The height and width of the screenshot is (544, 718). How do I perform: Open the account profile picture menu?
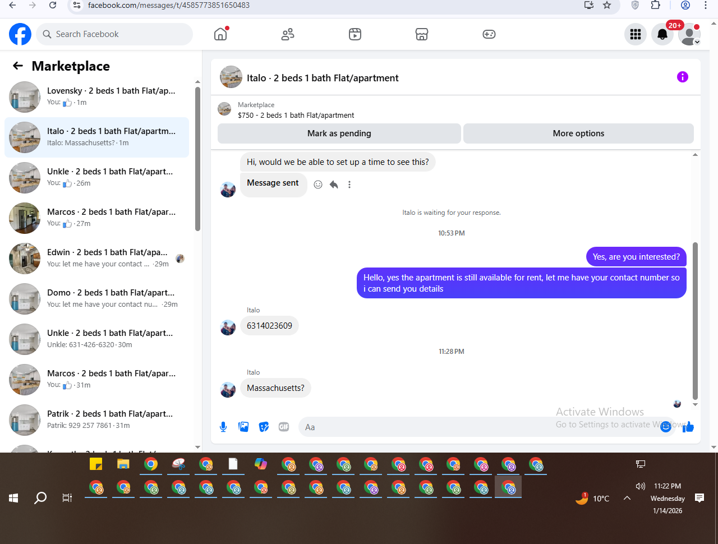689,34
